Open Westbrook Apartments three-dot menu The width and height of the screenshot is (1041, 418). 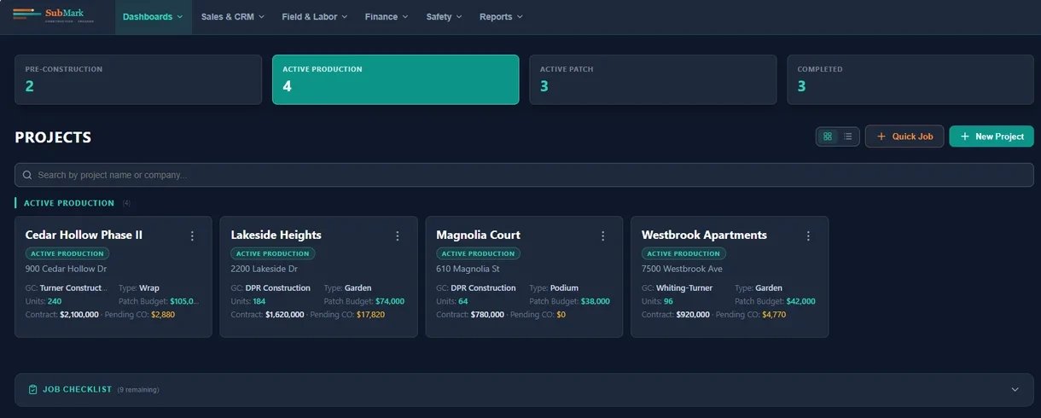click(x=809, y=235)
